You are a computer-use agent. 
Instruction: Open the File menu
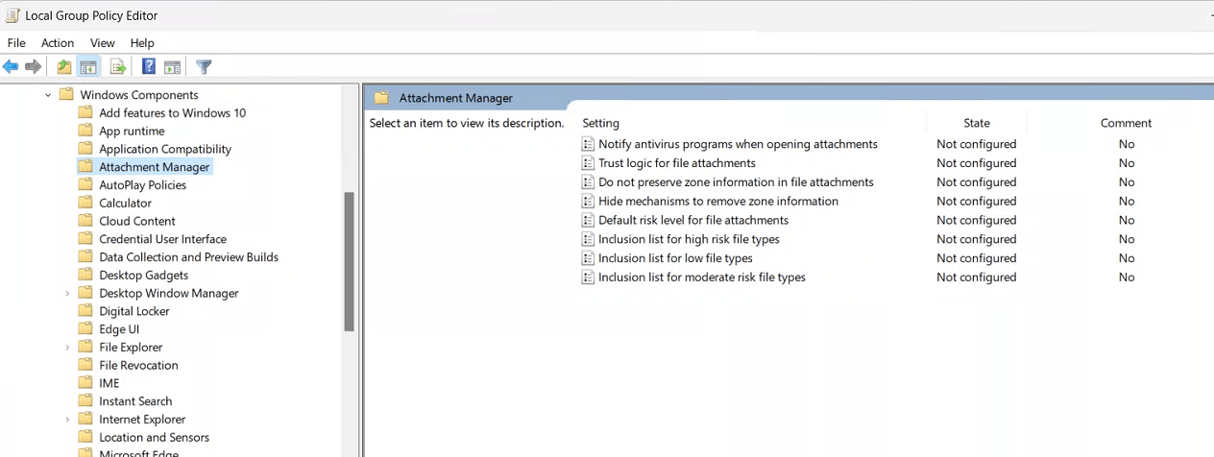point(16,43)
